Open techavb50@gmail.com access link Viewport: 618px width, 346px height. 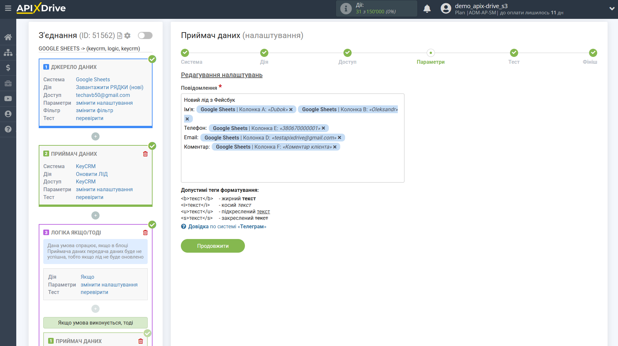[103, 95]
